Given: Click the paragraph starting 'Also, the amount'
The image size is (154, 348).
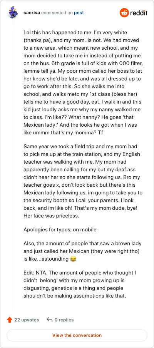Looking at the screenshot, I should click(x=82, y=251).
